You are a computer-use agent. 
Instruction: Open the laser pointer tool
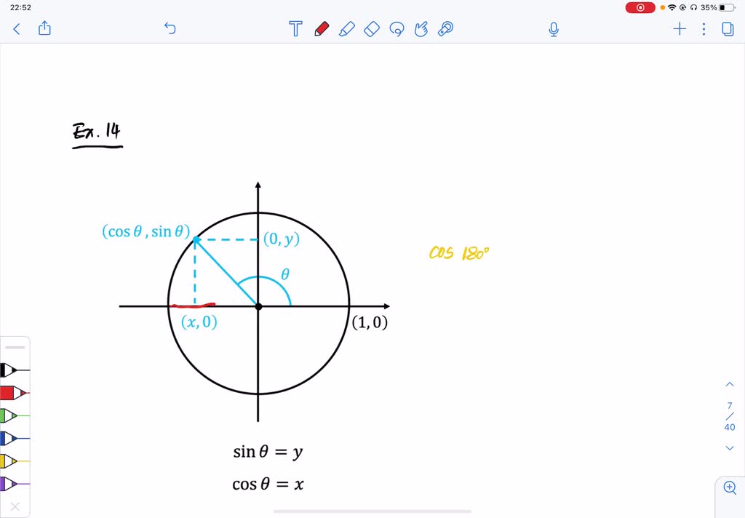446,28
